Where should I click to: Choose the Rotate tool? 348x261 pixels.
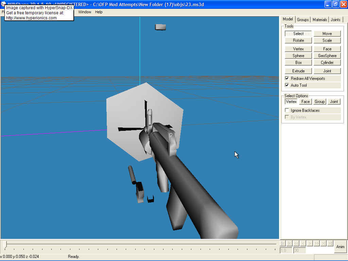298,40
